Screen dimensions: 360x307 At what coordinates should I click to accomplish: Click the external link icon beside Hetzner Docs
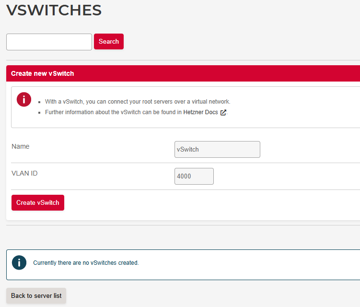pos(223,113)
